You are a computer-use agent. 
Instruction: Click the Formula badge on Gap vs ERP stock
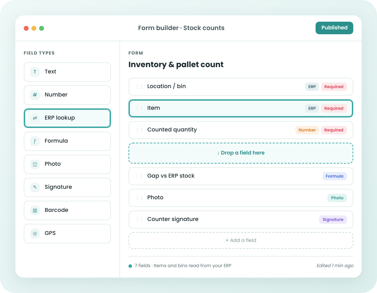pyautogui.click(x=334, y=176)
